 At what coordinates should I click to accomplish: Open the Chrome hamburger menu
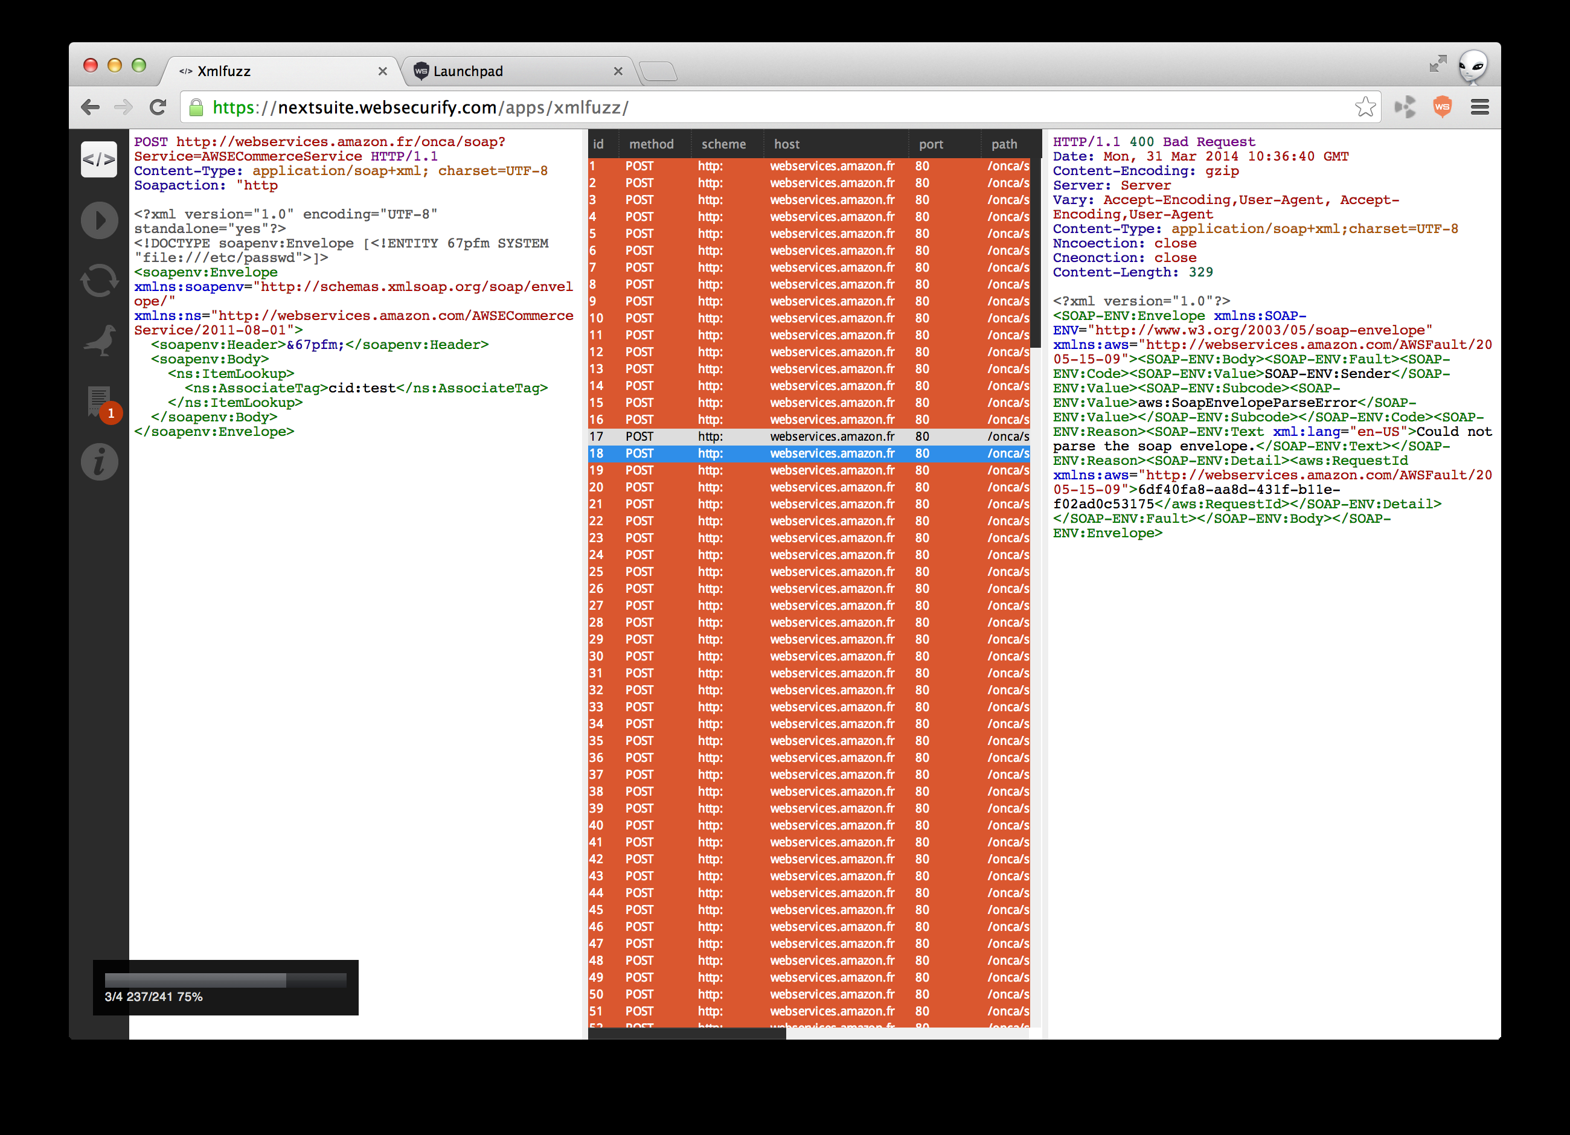coord(1479,107)
